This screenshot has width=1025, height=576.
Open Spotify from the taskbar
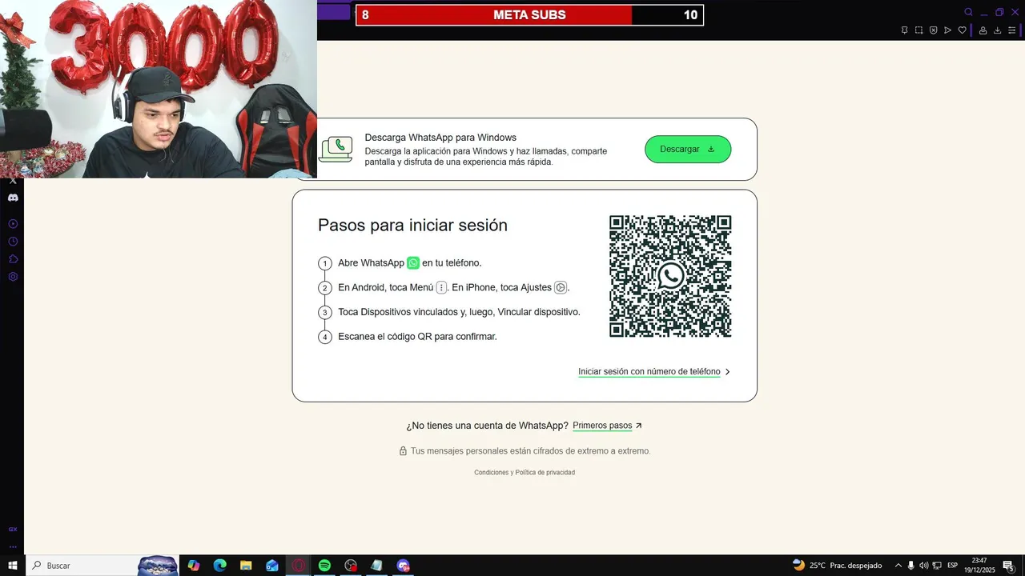point(324,566)
